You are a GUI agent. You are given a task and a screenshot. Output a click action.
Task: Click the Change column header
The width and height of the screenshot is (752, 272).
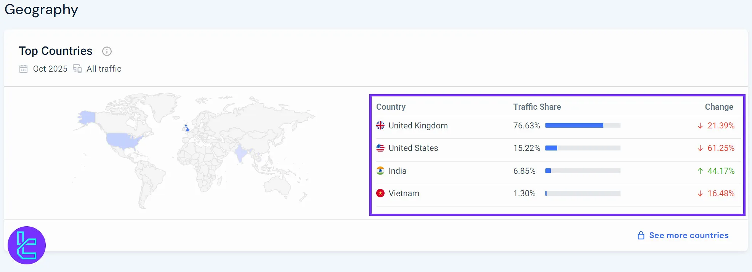coord(719,107)
